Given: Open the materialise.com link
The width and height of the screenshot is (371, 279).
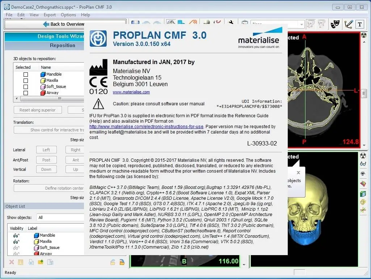Looking at the screenshot, I should click(x=131, y=92).
